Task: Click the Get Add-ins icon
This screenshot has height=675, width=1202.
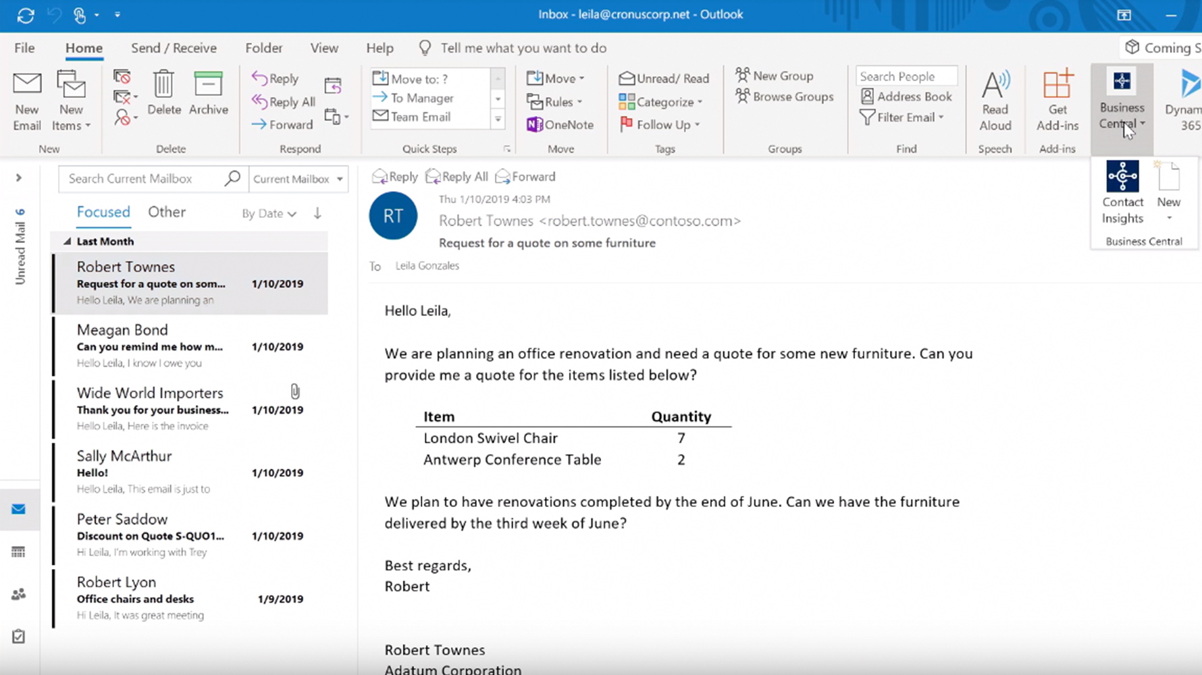Action: pyautogui.click(x=1057, y=85)
